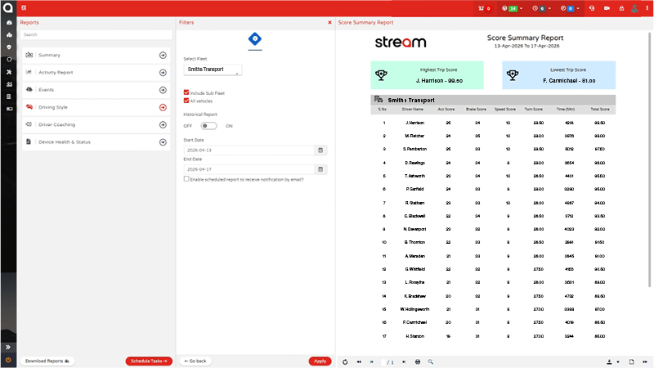Click the arrow circle next to Activity Report

163,73
